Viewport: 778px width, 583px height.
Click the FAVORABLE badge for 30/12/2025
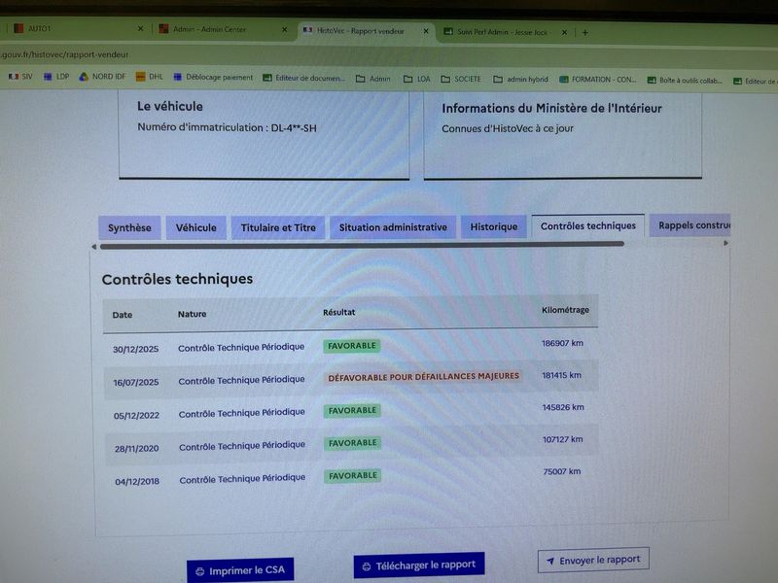coord(352,346)
